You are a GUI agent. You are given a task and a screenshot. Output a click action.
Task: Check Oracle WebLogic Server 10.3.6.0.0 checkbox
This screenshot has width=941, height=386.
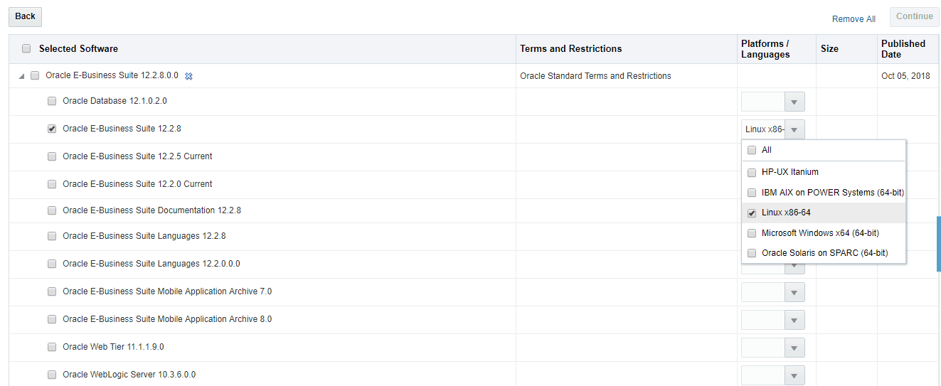tap(52, 375)
